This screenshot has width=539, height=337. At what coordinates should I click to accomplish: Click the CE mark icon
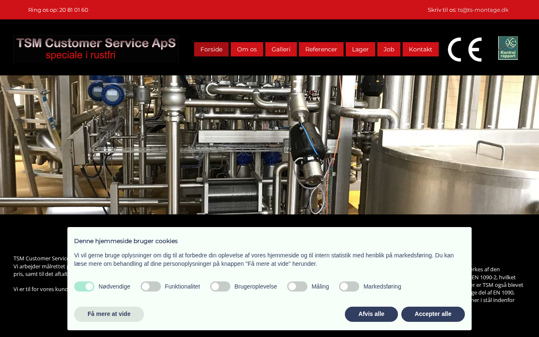pos(465,49)
